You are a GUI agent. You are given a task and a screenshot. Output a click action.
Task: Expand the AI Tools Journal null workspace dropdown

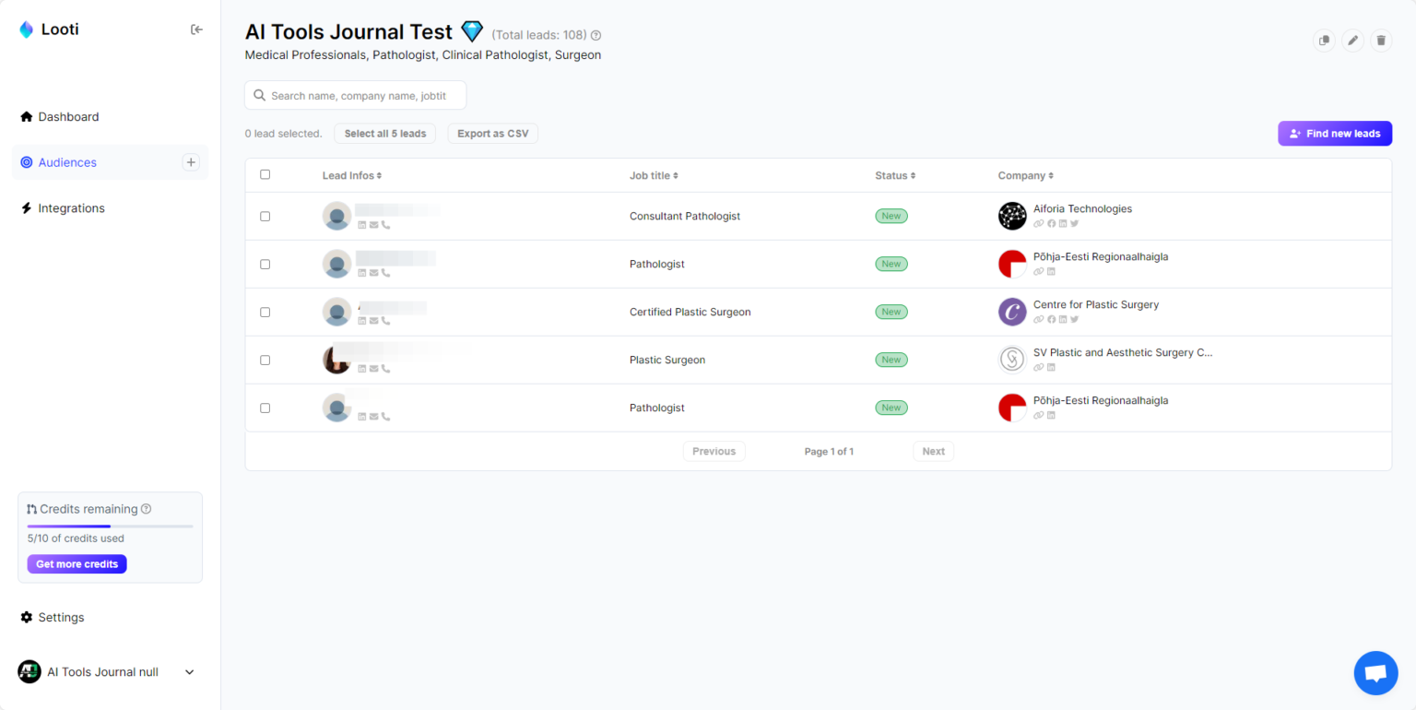click(189, 671)
